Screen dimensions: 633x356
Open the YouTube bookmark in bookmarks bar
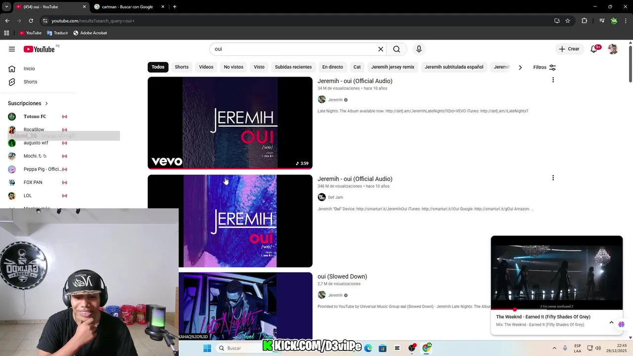30,33
